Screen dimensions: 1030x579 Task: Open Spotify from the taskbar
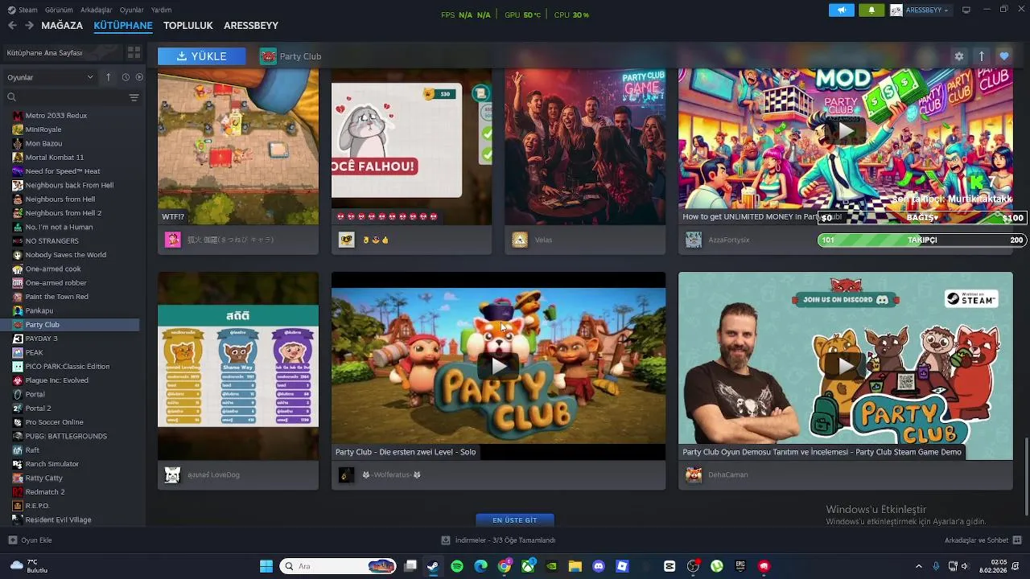pyautogui.click(x=457, y=566)
